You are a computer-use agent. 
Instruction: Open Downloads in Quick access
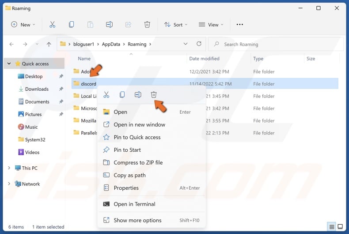point(37,89)
